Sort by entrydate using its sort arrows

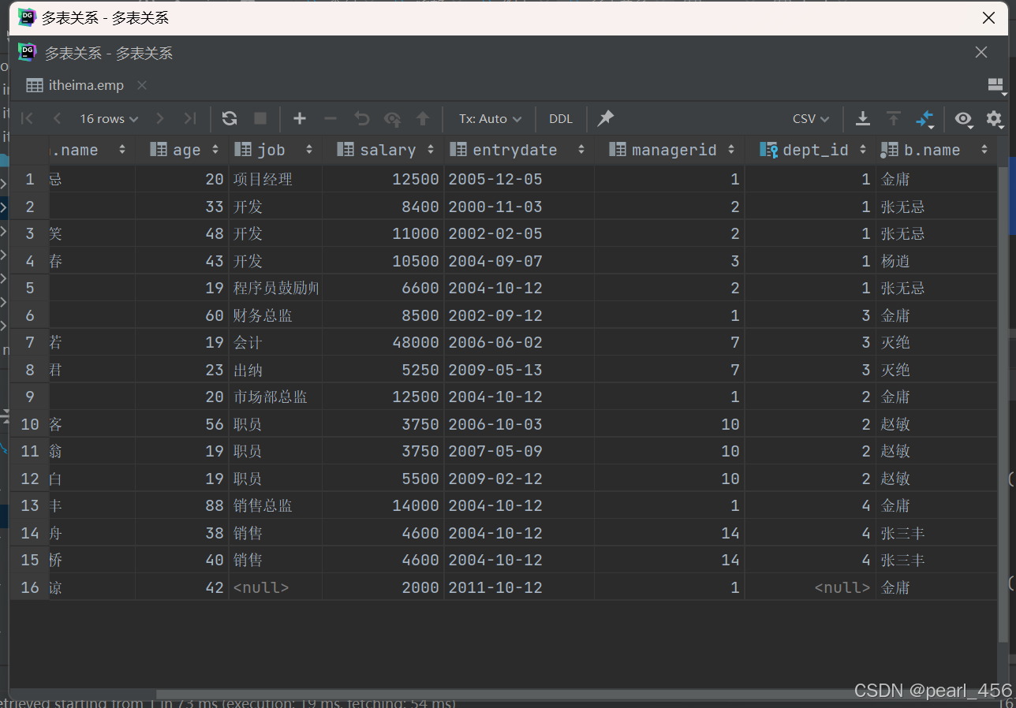click(581, 149)
